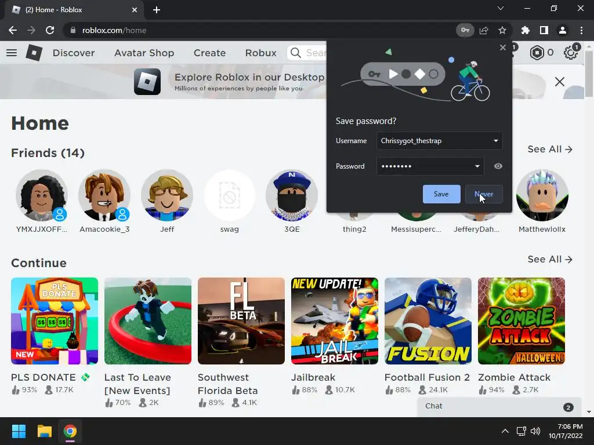Click Never in the password popup

pyautogui.click(x=484, y=194)
